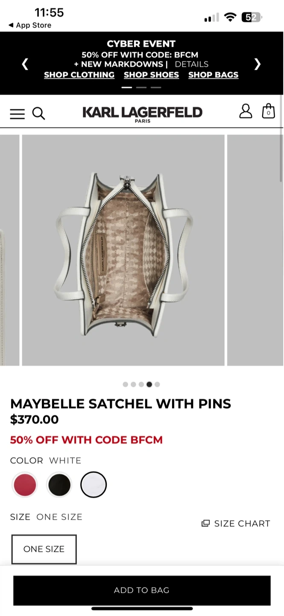Tap the Karl Lagerfeld Paris logo
The width and height of the screenshot is (284, 616).
142,114
